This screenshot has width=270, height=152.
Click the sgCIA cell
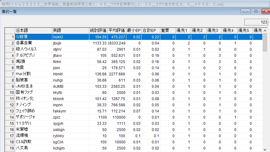pyautogui.click(x=70, y=142)
